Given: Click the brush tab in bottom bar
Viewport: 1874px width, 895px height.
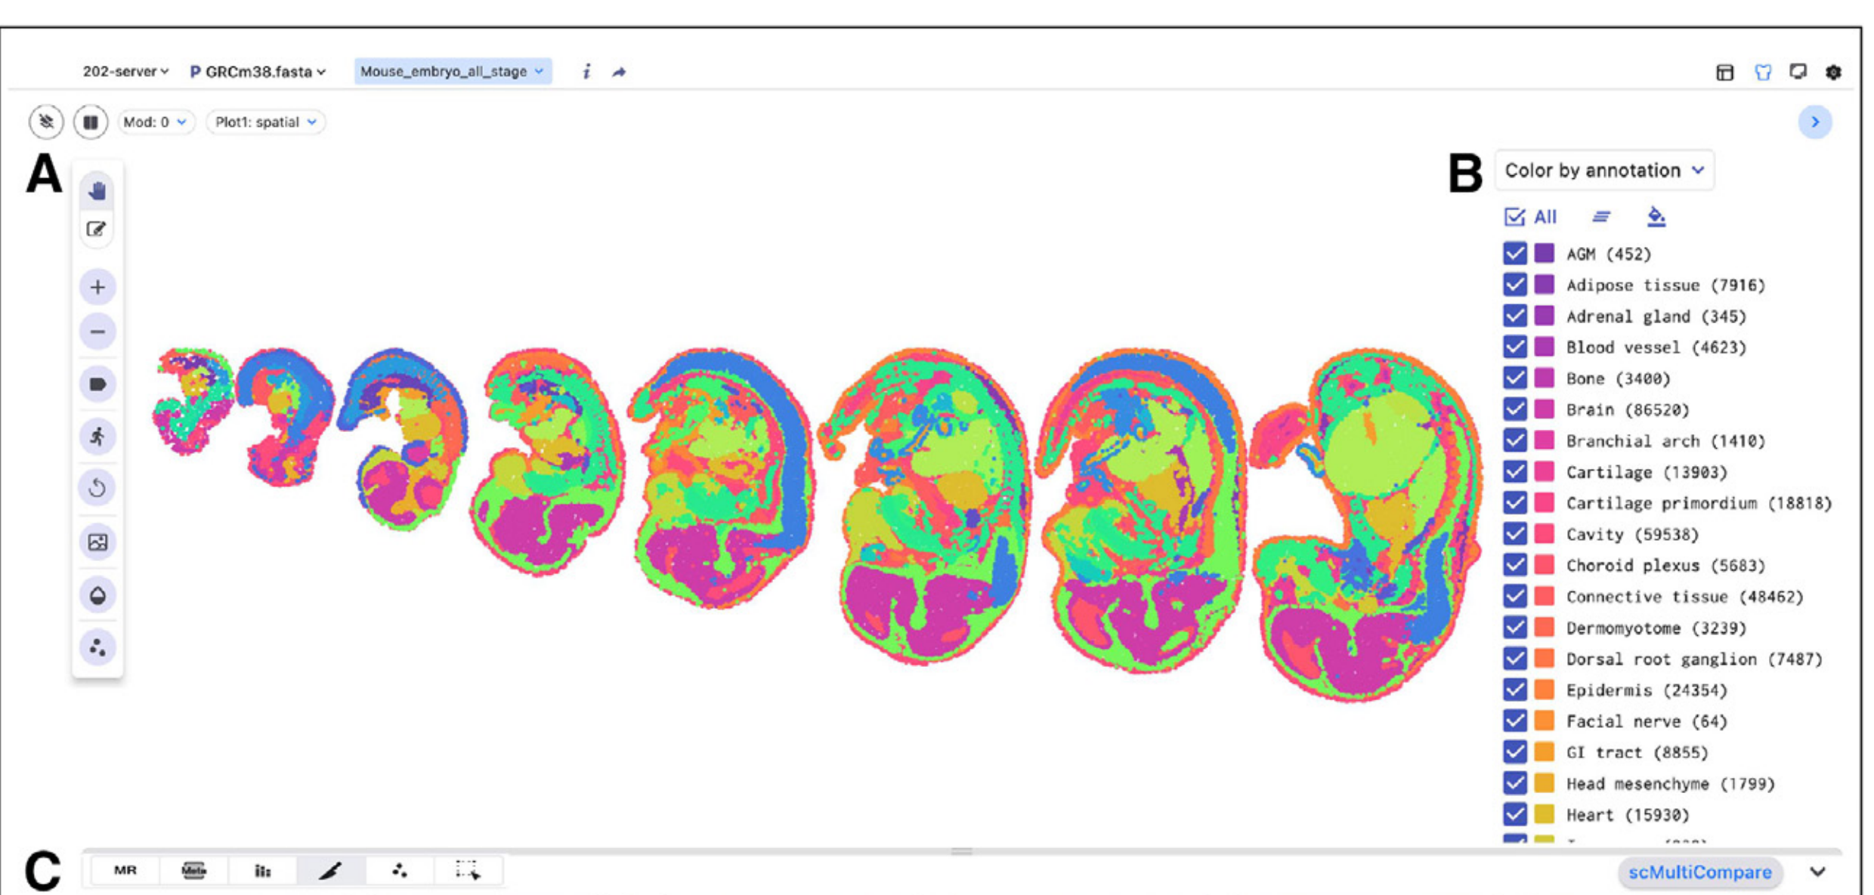Looking at the screenshot, I should click(331, 871).
